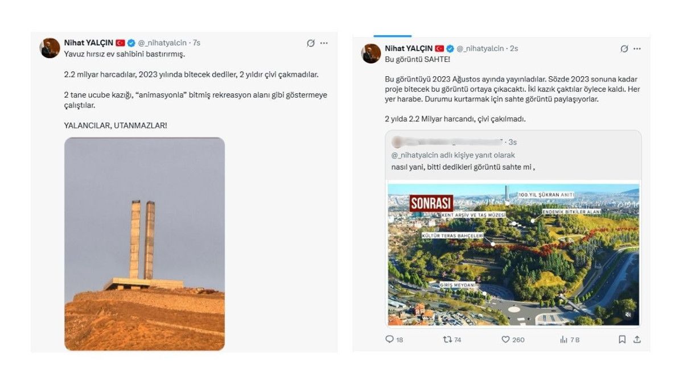Screen dimensions: 683x384
Task: Bookmark the right tweet
Action: [622, 340]
